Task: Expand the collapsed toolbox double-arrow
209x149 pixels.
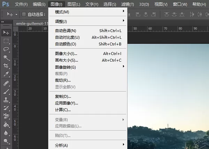Action: pyautogui.click(x=3, y=22)
